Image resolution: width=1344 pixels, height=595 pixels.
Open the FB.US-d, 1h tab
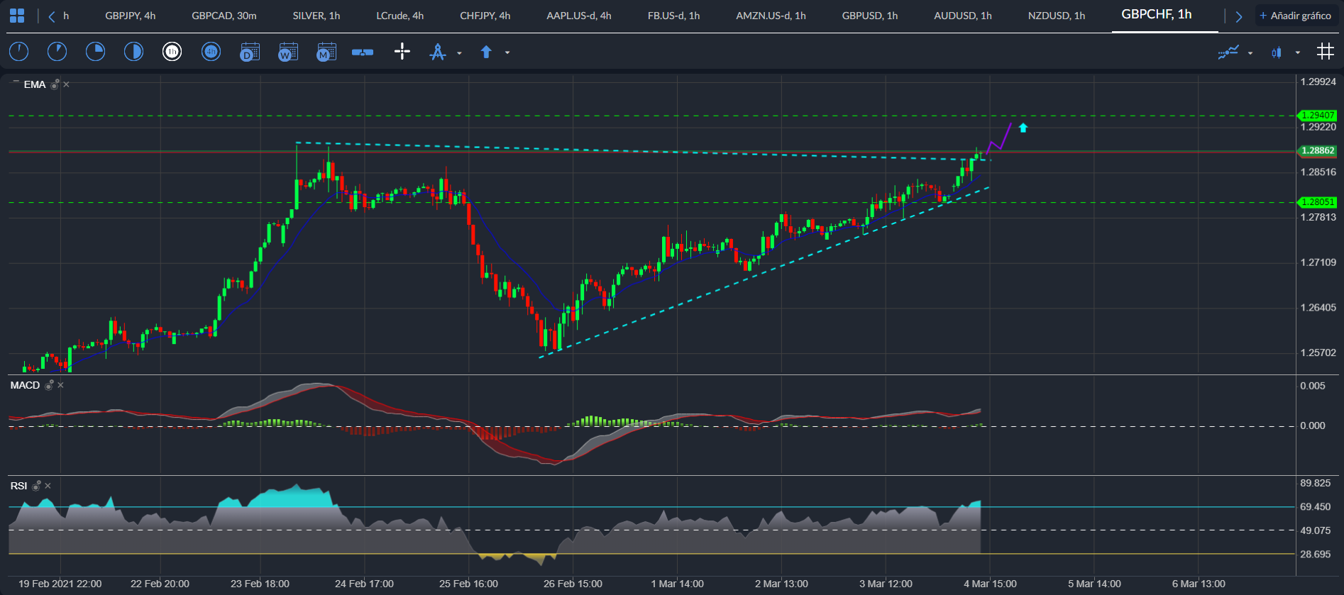click(674, 16)
